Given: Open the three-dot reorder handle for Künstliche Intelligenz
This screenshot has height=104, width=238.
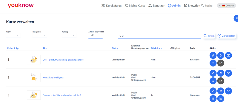Looking at the screenshot, I should (9, 77).
